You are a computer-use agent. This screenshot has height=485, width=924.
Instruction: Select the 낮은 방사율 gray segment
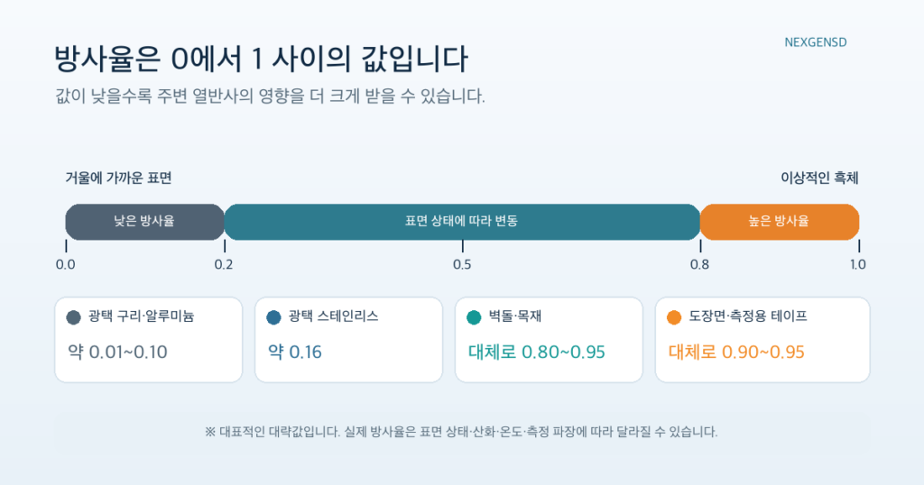coord(145,222)
